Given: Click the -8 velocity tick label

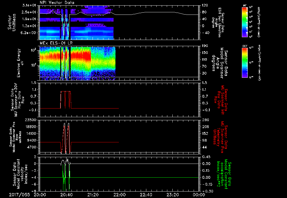Looking at the screenshot, I should [34, 191].
